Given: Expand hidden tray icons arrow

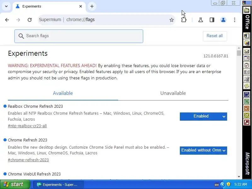Looking at the screenshot, I should click(223, 184).
